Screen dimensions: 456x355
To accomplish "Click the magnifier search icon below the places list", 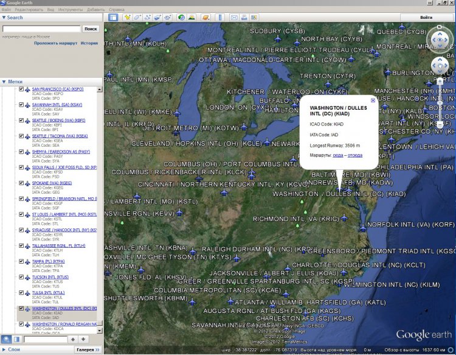I will (x=6, y=339).
